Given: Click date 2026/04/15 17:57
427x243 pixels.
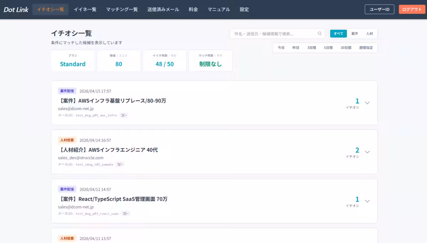Looking at the screenshot, I should [x=95, y=91].
